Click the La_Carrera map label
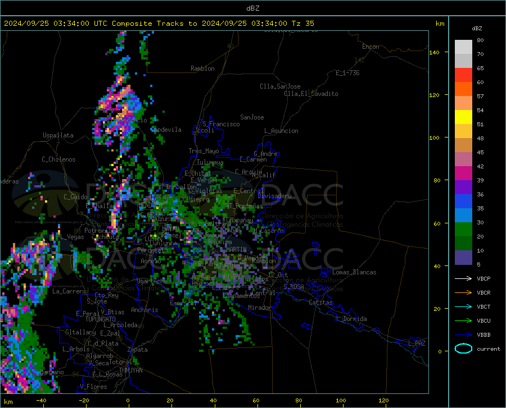 (69, 291)
